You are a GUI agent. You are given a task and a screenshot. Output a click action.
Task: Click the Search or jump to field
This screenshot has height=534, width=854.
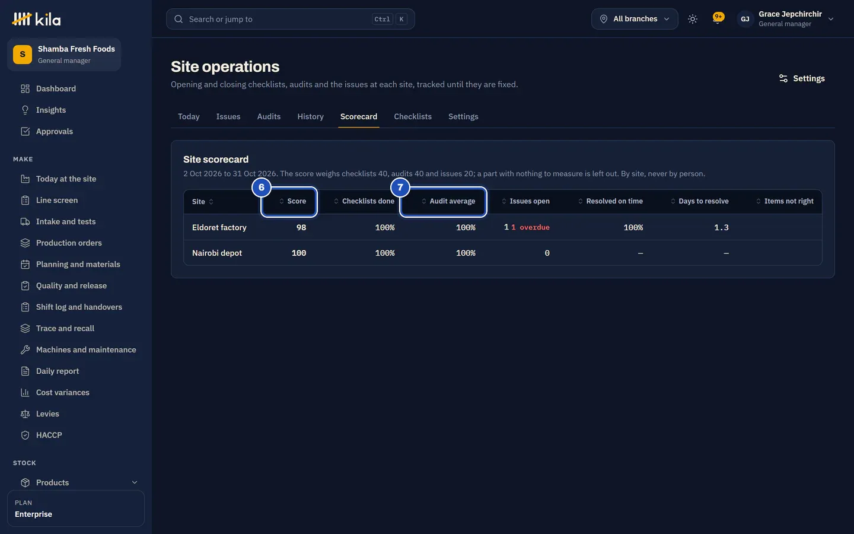point(290,19)
